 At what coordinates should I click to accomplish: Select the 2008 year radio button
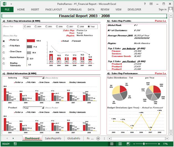click(x=78, y=27)
